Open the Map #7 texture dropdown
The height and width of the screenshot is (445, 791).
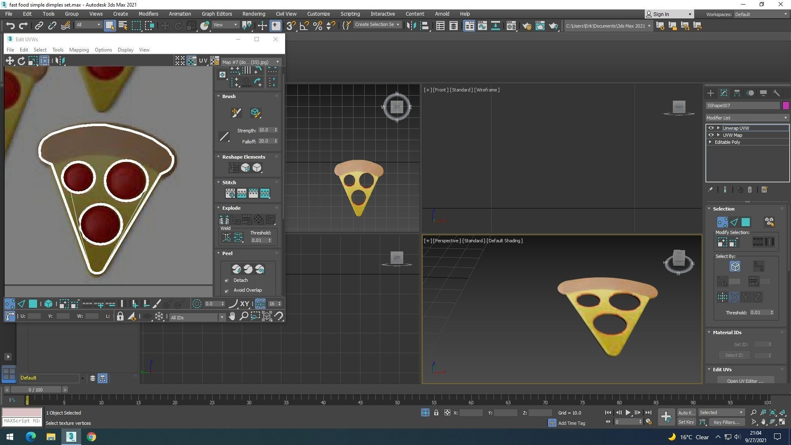(277, 62)
